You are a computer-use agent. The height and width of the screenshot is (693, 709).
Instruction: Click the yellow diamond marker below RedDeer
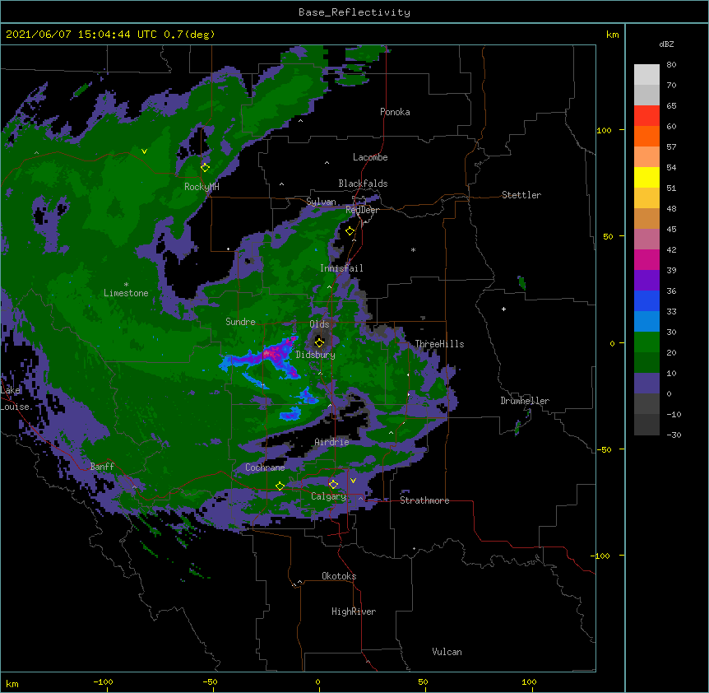point(350,231)
